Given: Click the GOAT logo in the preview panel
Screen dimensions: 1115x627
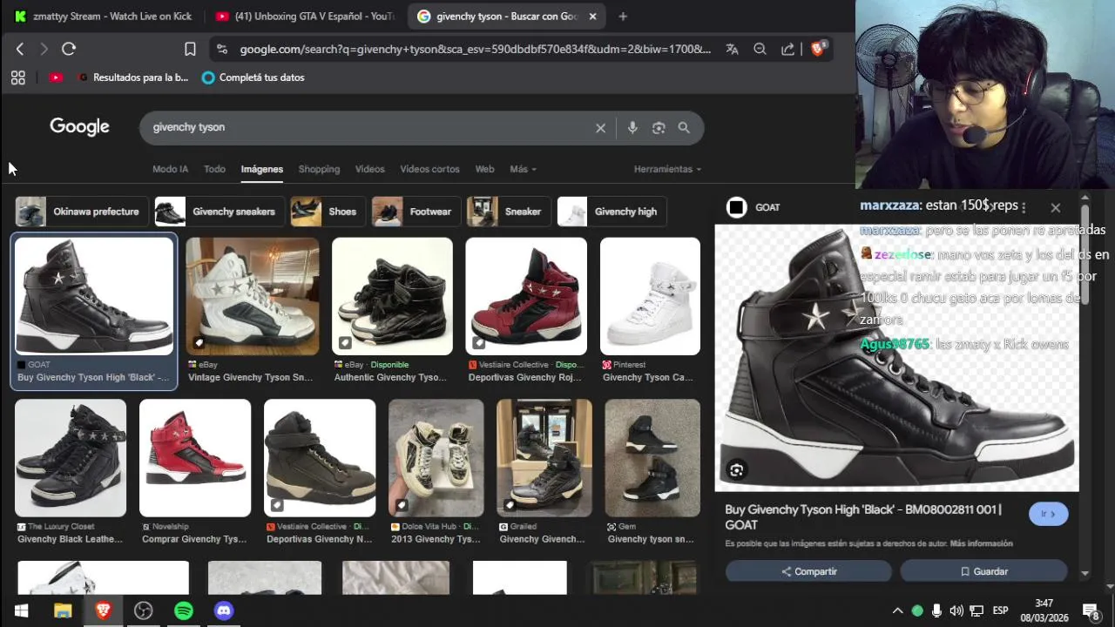Looking at the screenshot, I should (x=737, y=207).
